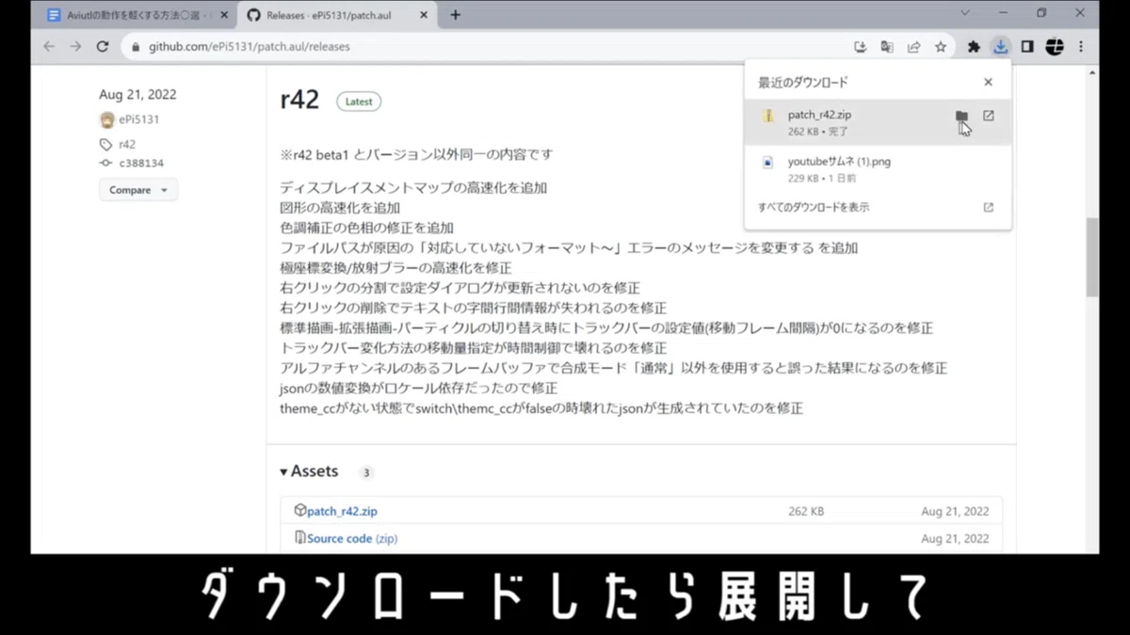This screenshot has height=635, width=1130.
Task: Click the page vertical scrollbar thumb
Action: (x=1092, y=257)
